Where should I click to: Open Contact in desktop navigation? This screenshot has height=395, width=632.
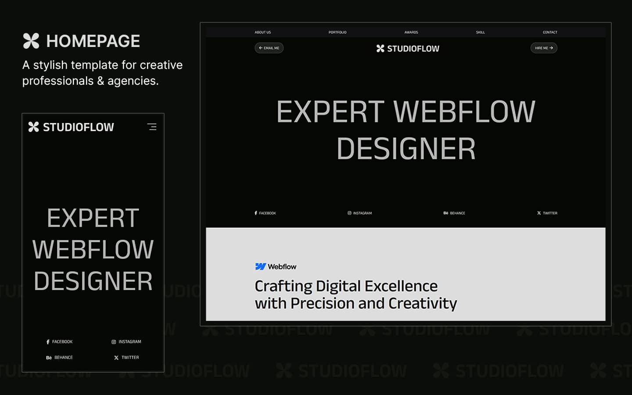click(x=550, y=32)
